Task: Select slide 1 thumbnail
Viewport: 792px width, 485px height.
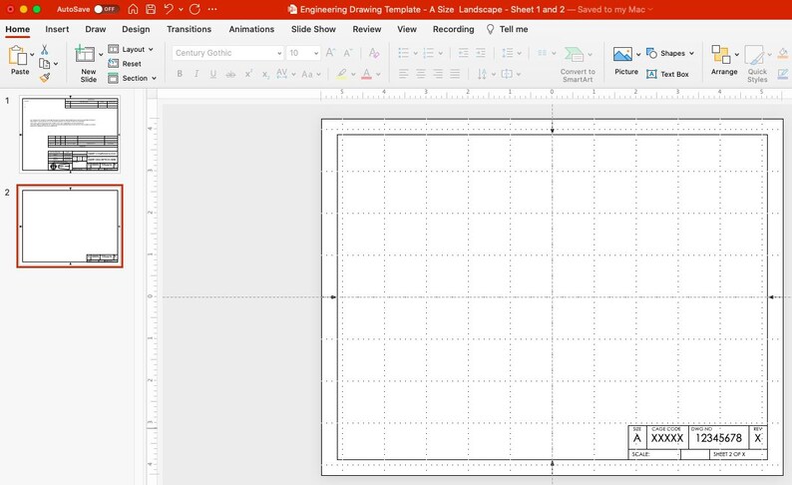Action: tap(70, 135)
